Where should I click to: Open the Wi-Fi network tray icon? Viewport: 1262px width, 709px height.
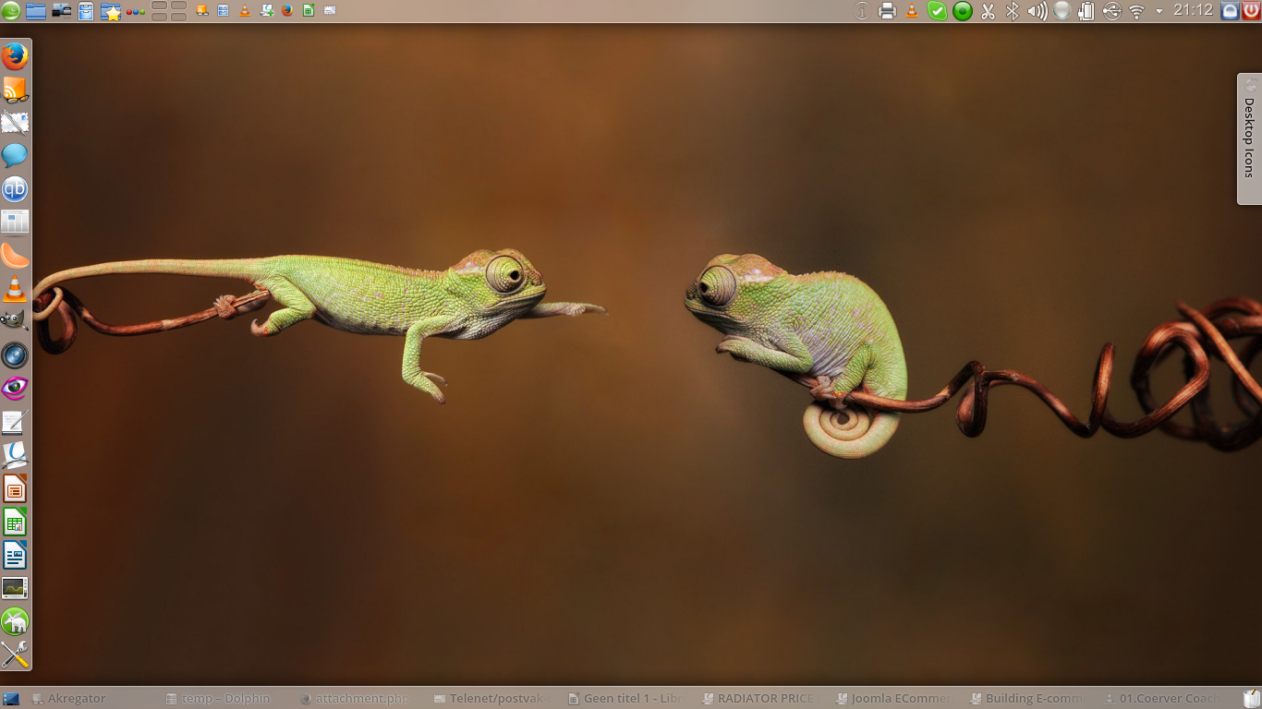pos(1136,11)
